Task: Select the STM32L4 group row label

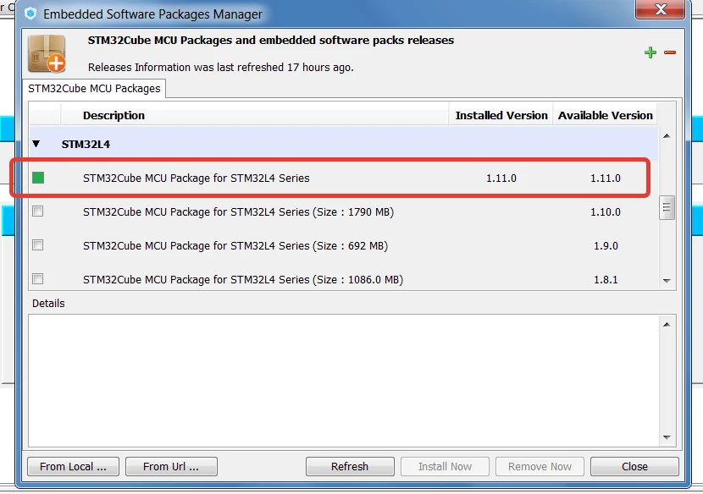Action: click(86, 144)
